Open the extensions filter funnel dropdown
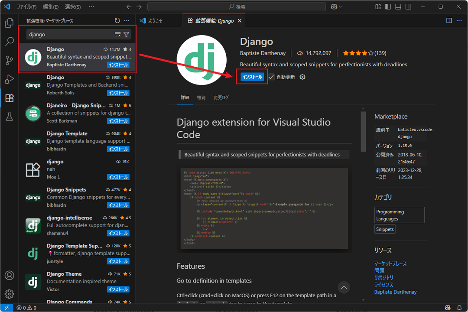This screenshot has height=312, width=468. [126, 34]
